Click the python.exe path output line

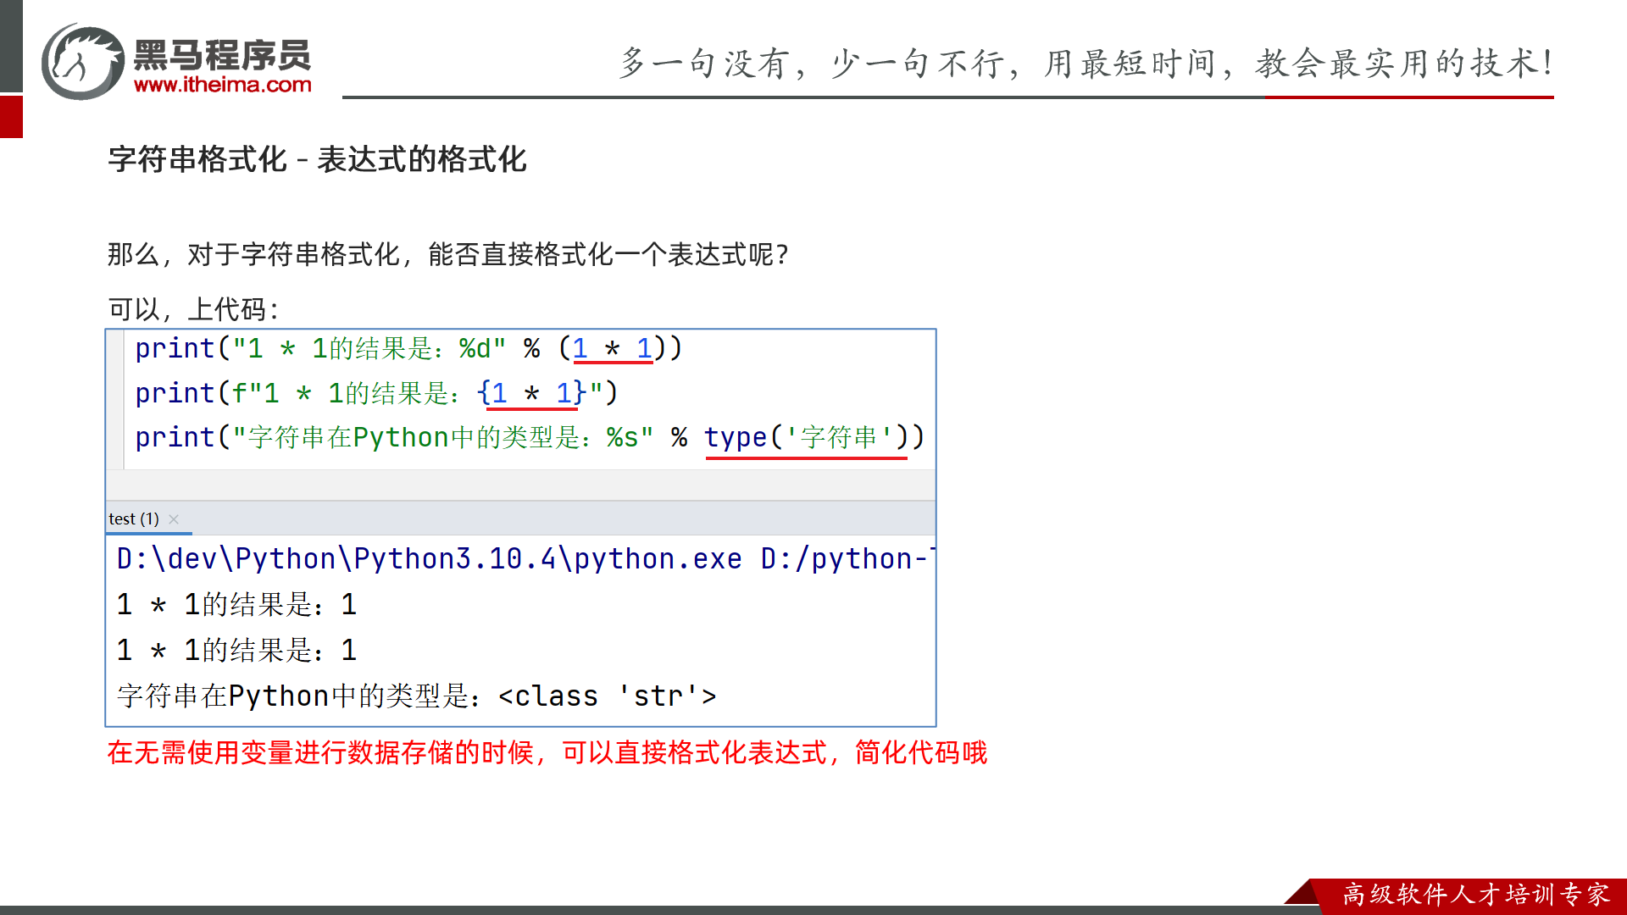[525, 559]
